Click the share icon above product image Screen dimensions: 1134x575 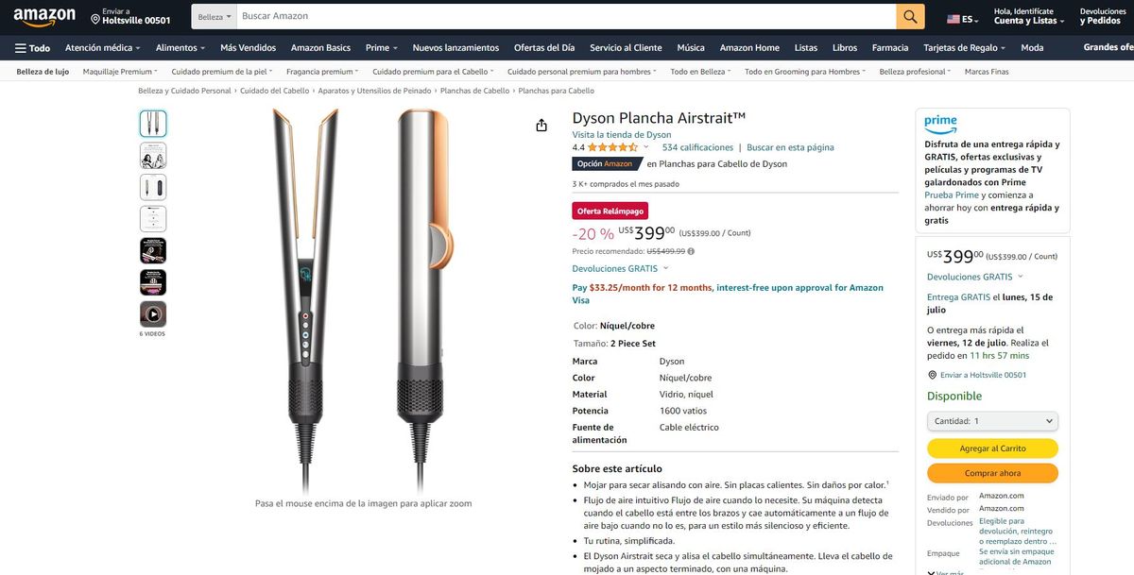541,126
